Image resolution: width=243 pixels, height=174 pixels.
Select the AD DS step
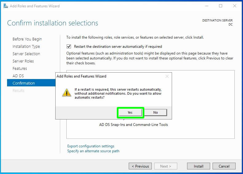18,76
